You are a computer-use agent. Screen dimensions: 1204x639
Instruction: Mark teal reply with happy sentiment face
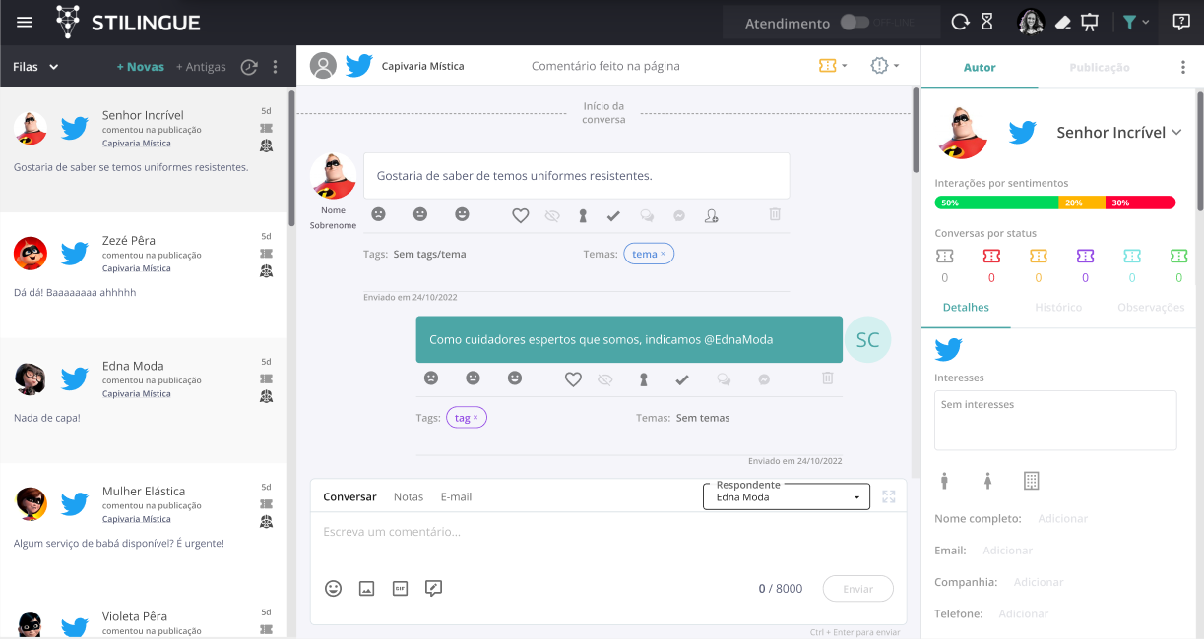click(x=515, y=378)
